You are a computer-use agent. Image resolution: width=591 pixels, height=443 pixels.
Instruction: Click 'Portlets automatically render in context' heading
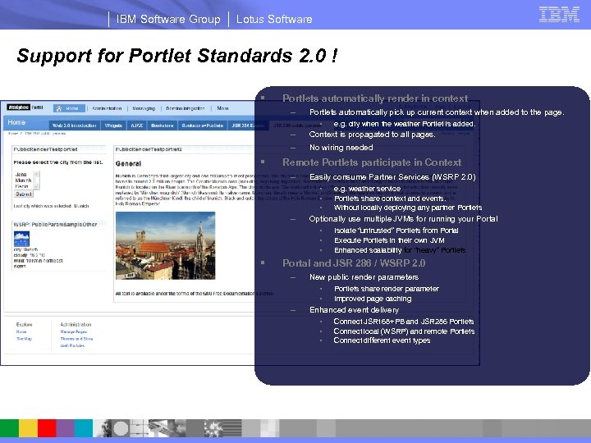point(375,98)
